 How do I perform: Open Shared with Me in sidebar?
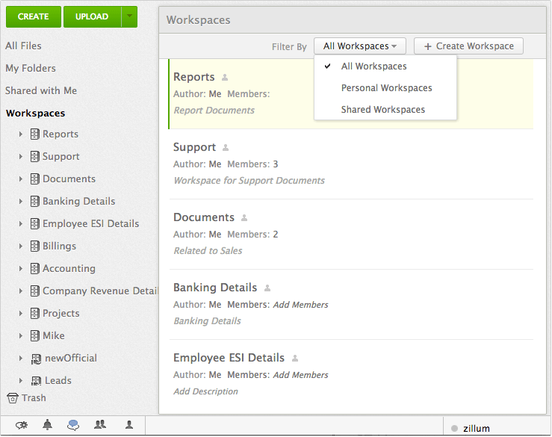[41, 91]
